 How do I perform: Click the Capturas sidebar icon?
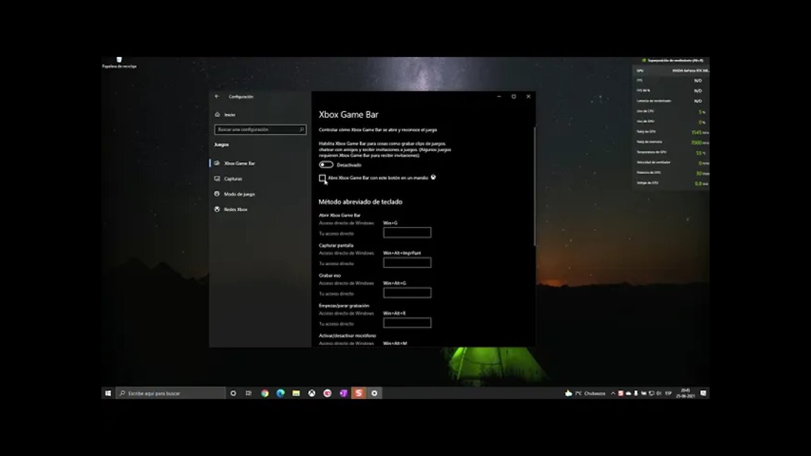(217, 179)
